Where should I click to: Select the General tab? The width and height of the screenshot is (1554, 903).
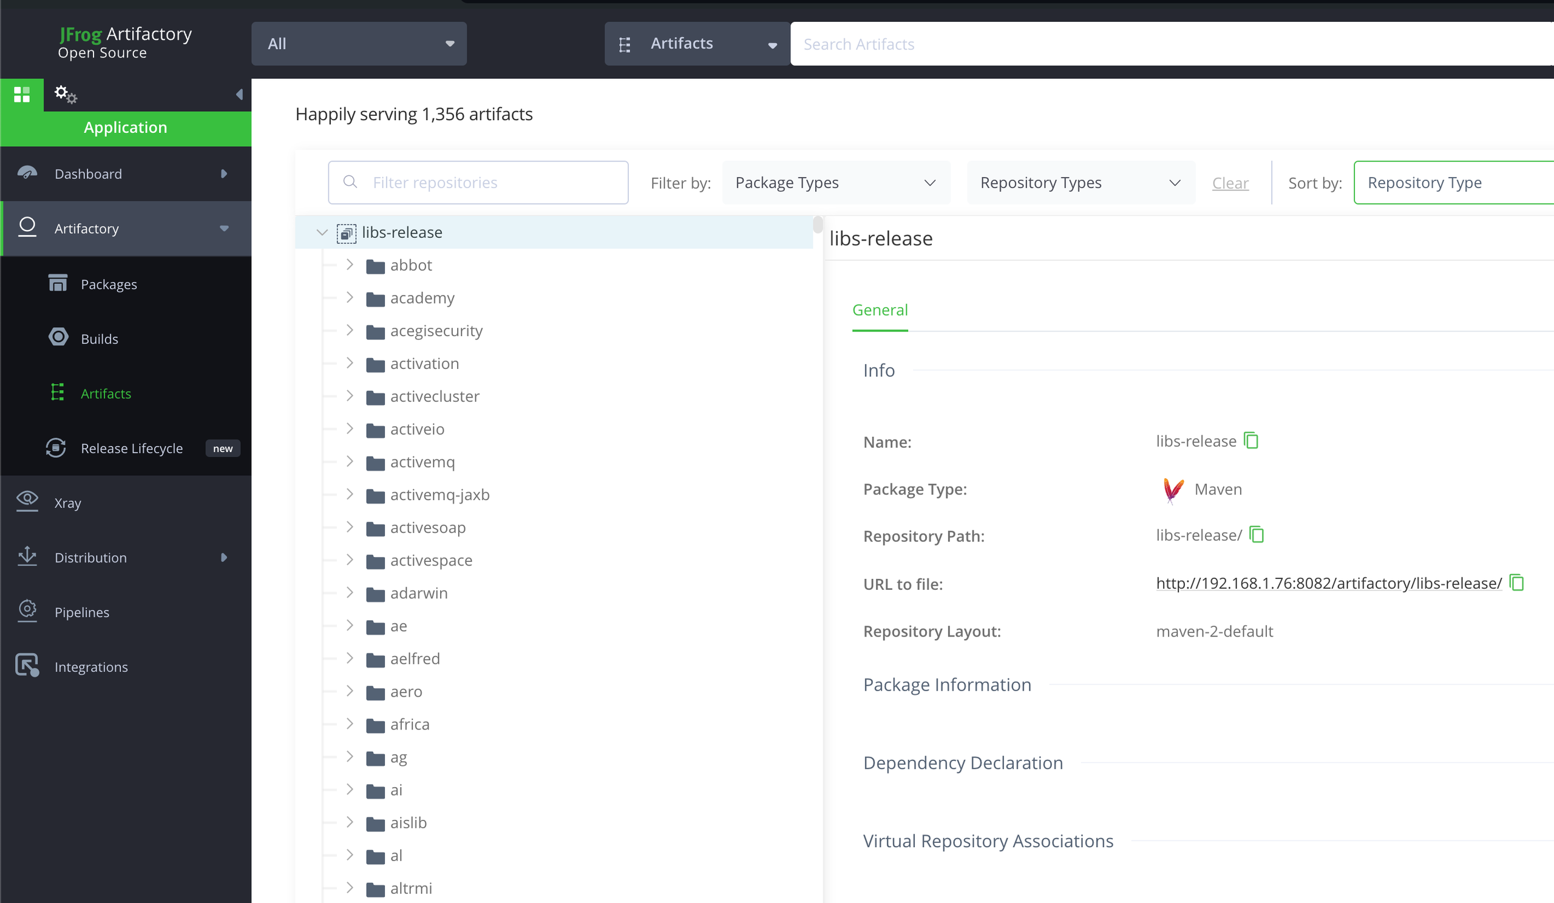coord(880,310)
